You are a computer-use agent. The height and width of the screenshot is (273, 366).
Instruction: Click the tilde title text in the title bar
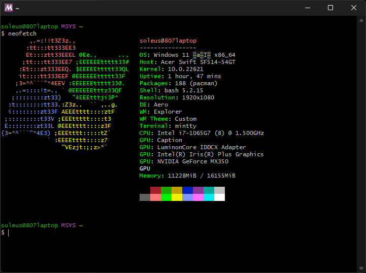click(17, 9)
